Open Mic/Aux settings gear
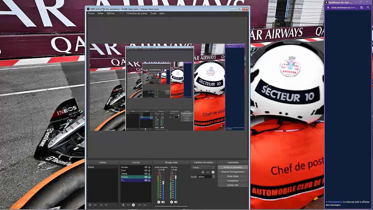 172,202
